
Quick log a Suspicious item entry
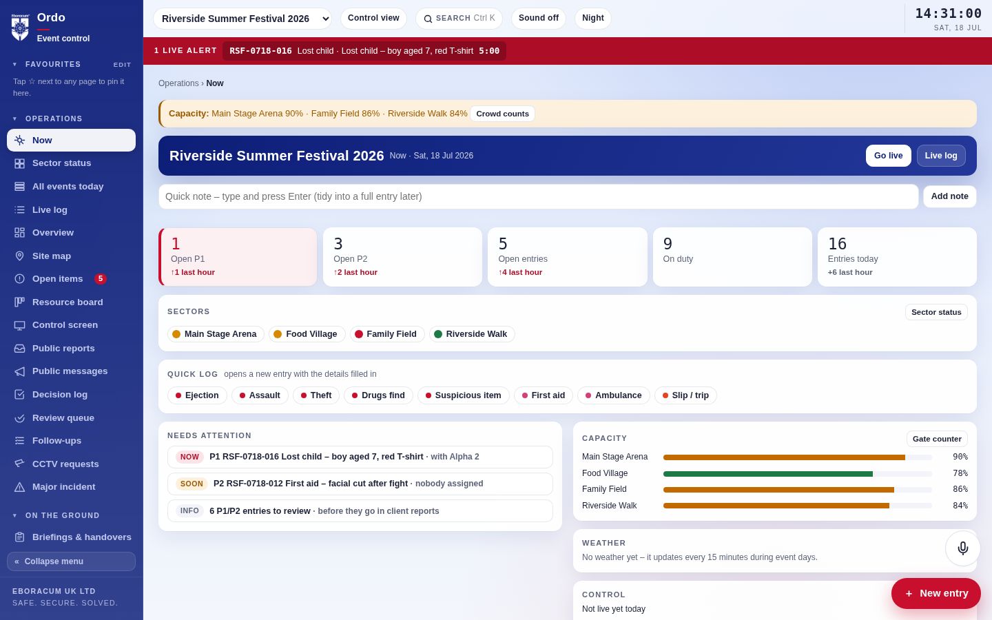point(463,395)
